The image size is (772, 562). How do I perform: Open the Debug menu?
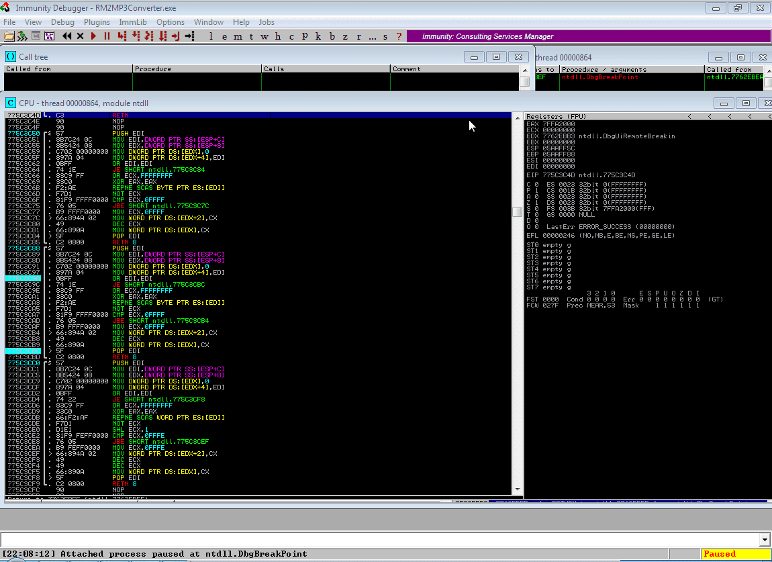[62, 22]
